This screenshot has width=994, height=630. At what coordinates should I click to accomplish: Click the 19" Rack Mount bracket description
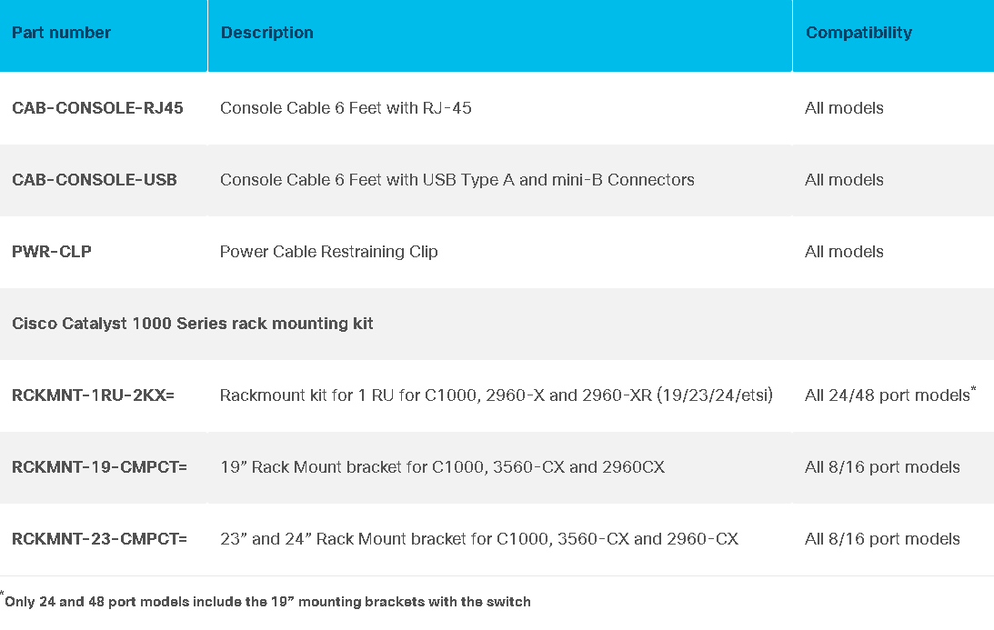click(443, 467)
